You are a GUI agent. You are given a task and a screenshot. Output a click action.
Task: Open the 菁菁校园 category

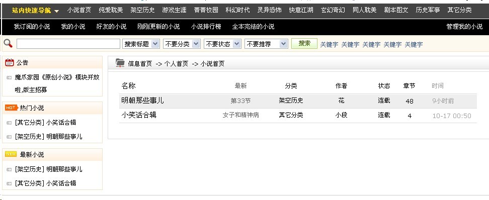pyautogui.click(x=206, y=10)
